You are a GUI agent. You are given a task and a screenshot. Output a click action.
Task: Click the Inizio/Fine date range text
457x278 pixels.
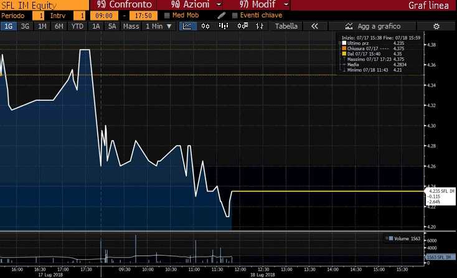click(381, 38)
